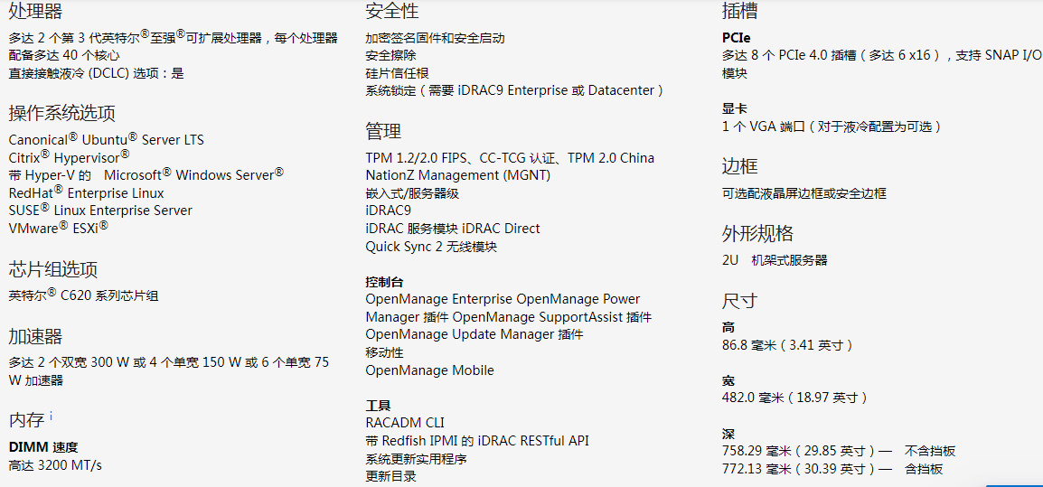Click the 外形规格 heading
Screen dimensions: 1043x487
coord(757,234)
